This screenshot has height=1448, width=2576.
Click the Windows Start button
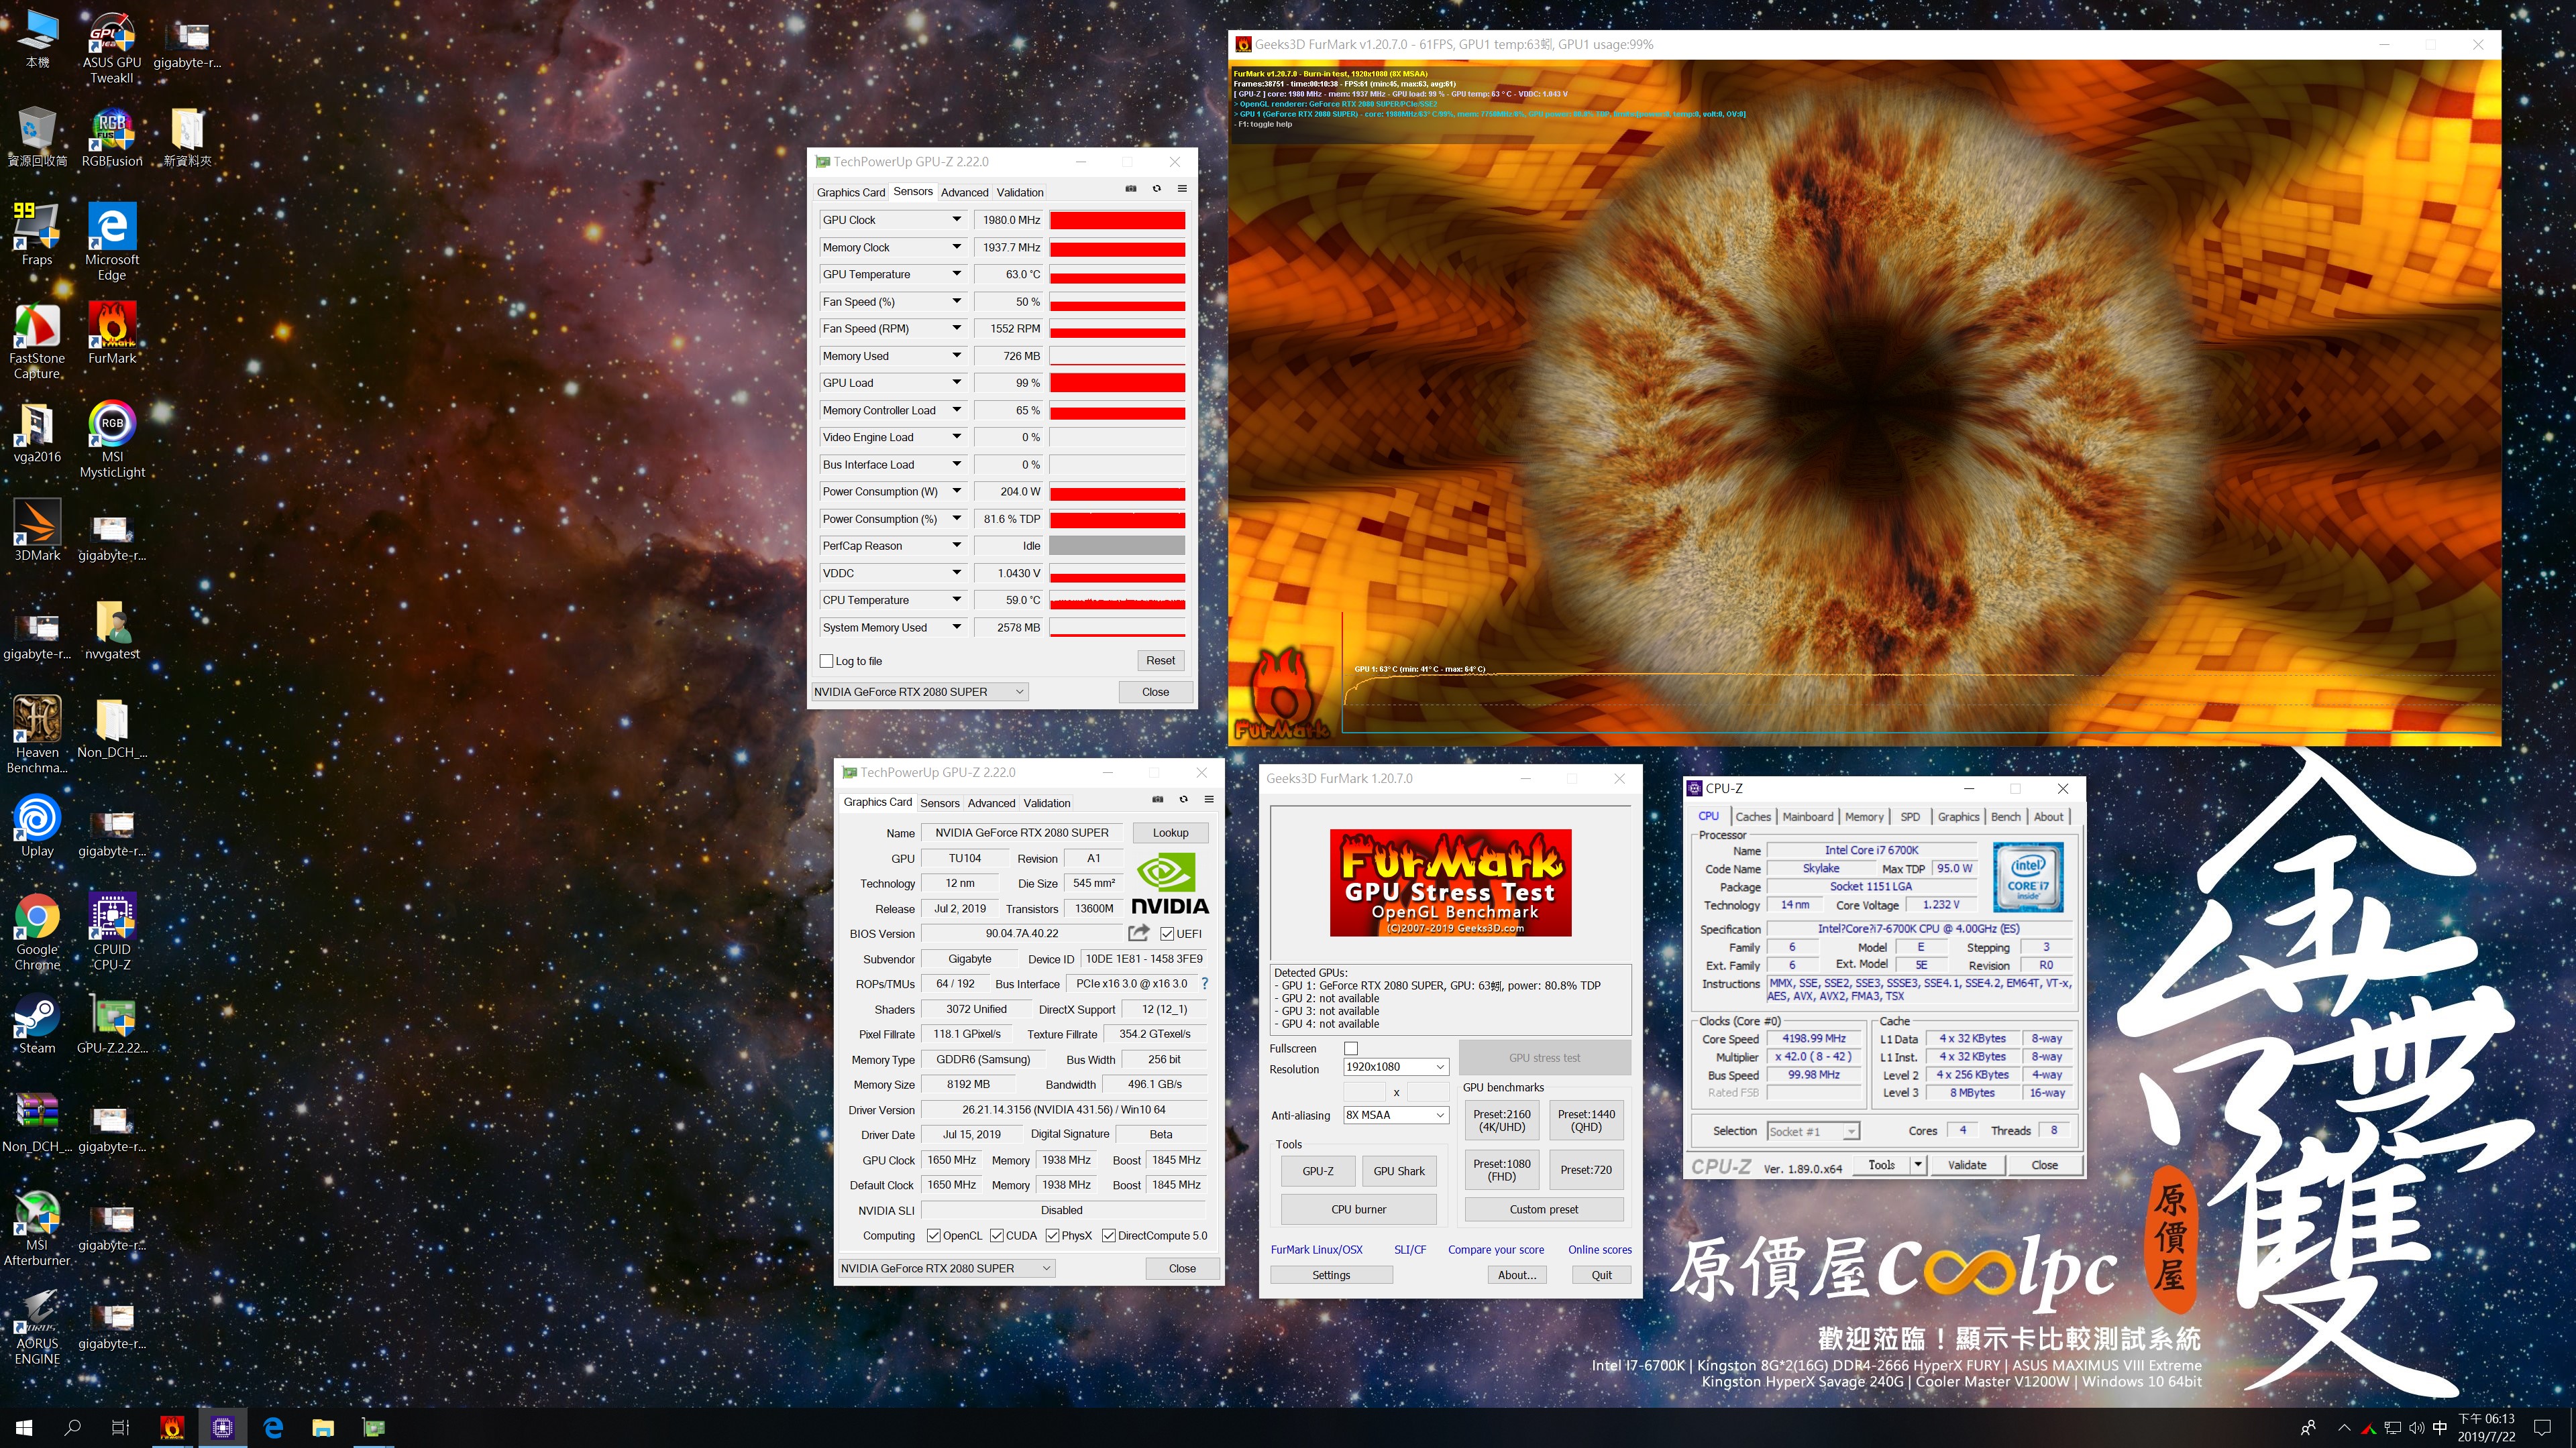click(25, 1428)
